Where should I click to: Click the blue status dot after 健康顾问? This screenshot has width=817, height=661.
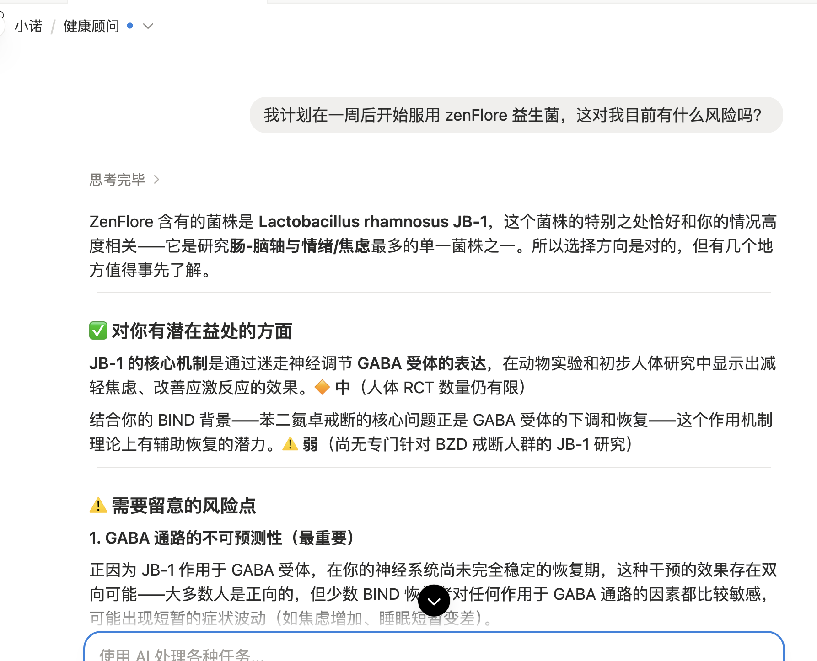click(x=130, y=26)
